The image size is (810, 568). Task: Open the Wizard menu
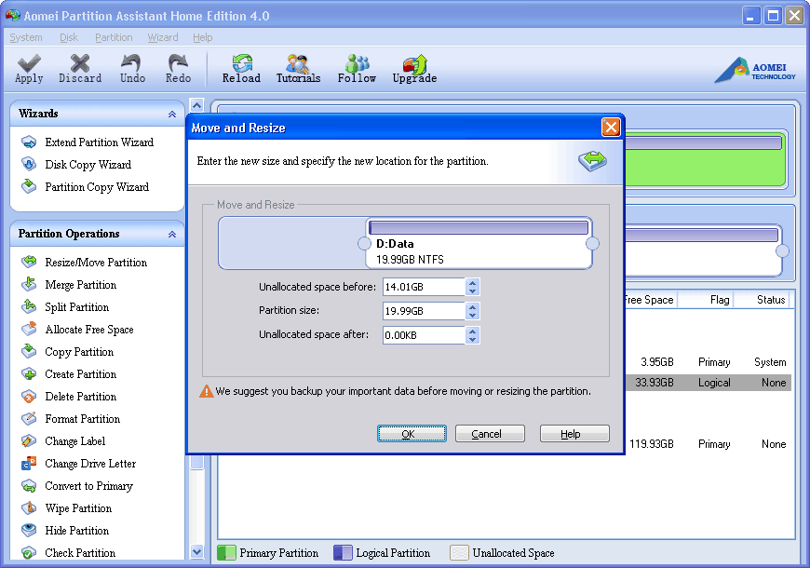click(163, 37)
